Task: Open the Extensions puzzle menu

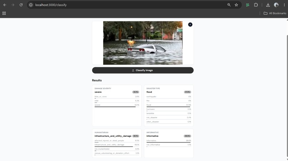Action: pos(256,5)
